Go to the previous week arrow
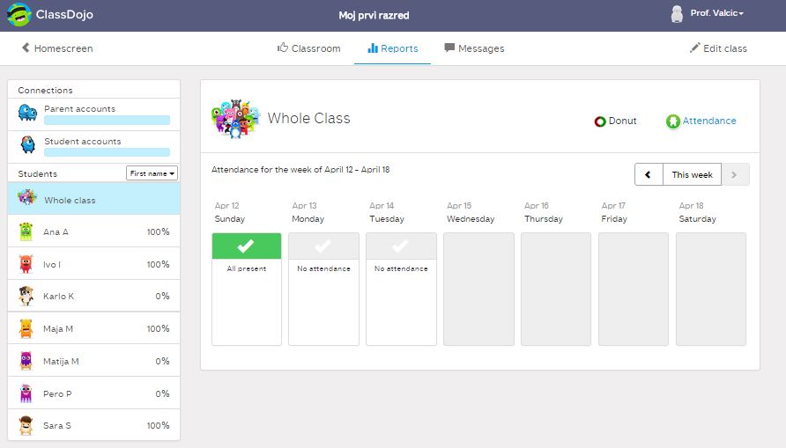The image size is (786, 448). point(649,174)
